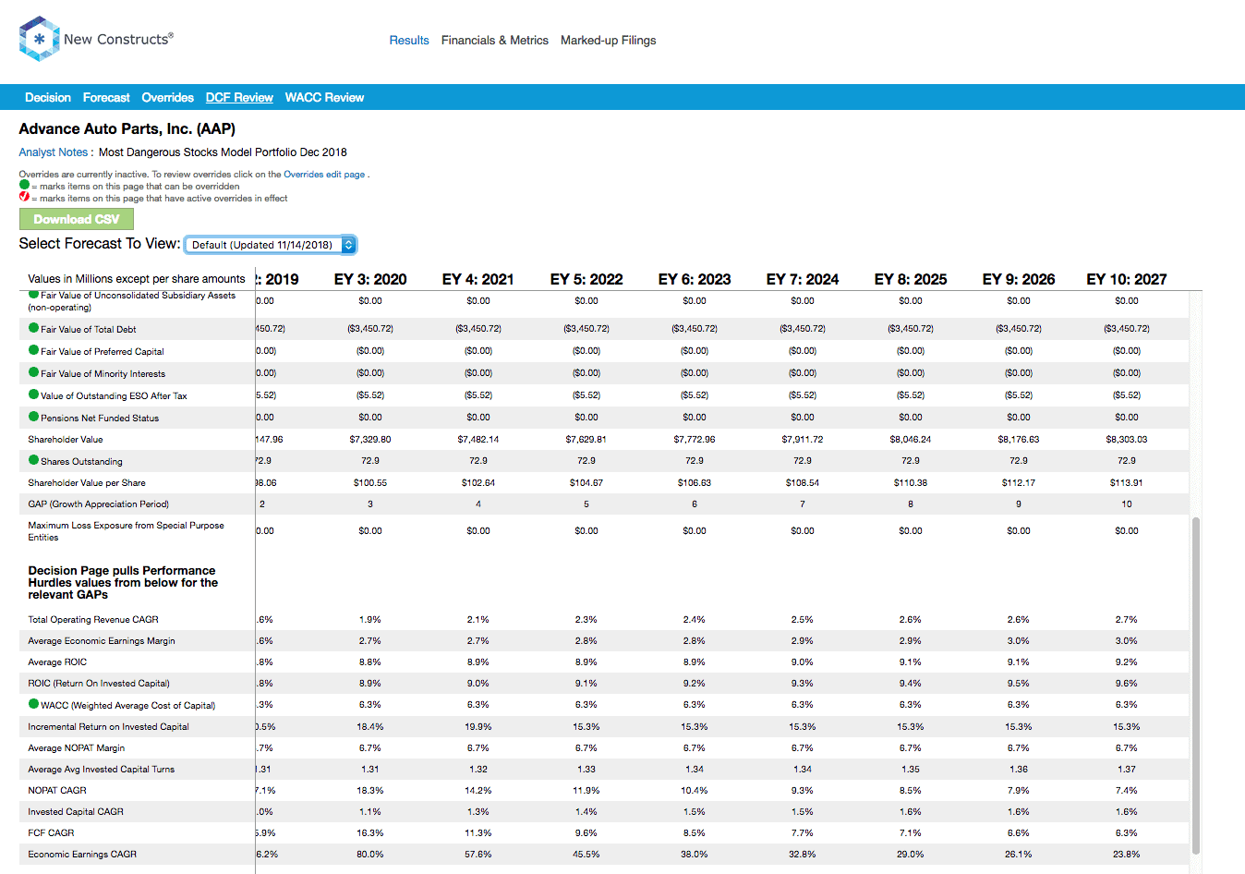Click the New Constructs logo icon
This screenshot has width=1245, height=874.
[x=39, y=39]
